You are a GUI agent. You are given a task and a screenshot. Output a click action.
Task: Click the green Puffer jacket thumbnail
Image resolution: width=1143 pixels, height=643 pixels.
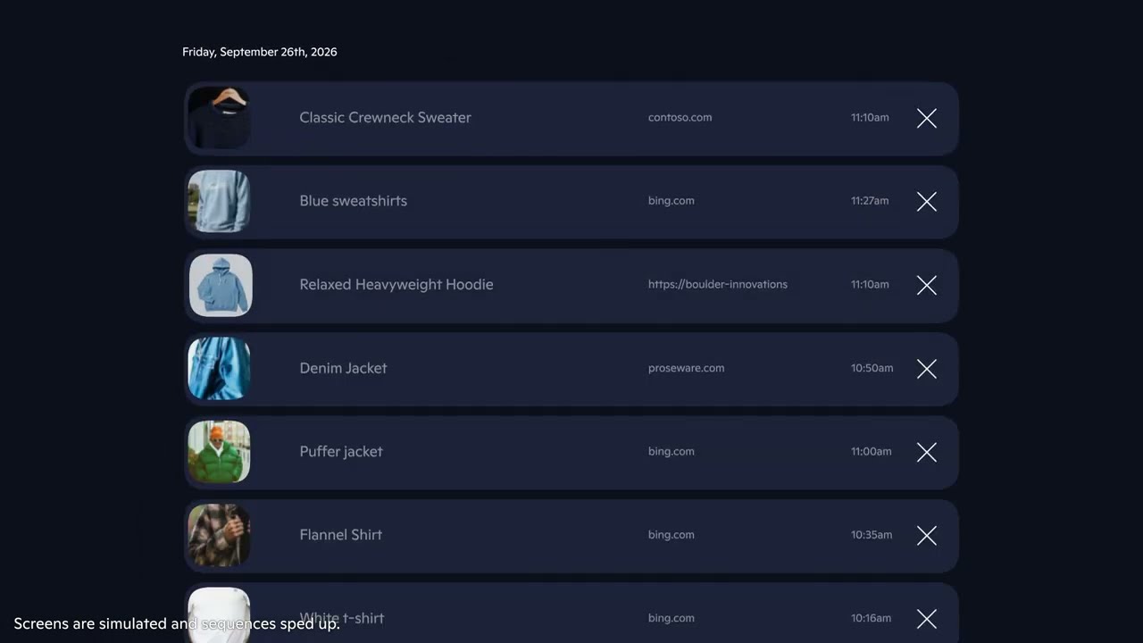(220, 452)
